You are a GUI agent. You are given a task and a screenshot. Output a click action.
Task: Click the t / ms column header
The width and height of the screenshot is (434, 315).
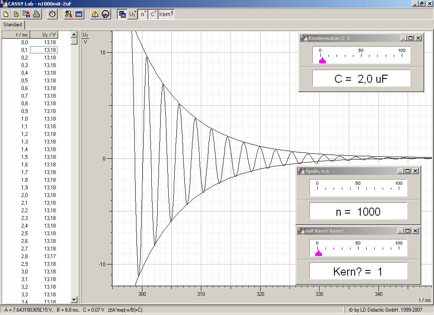pyautogui.click(x=16, y=35)
